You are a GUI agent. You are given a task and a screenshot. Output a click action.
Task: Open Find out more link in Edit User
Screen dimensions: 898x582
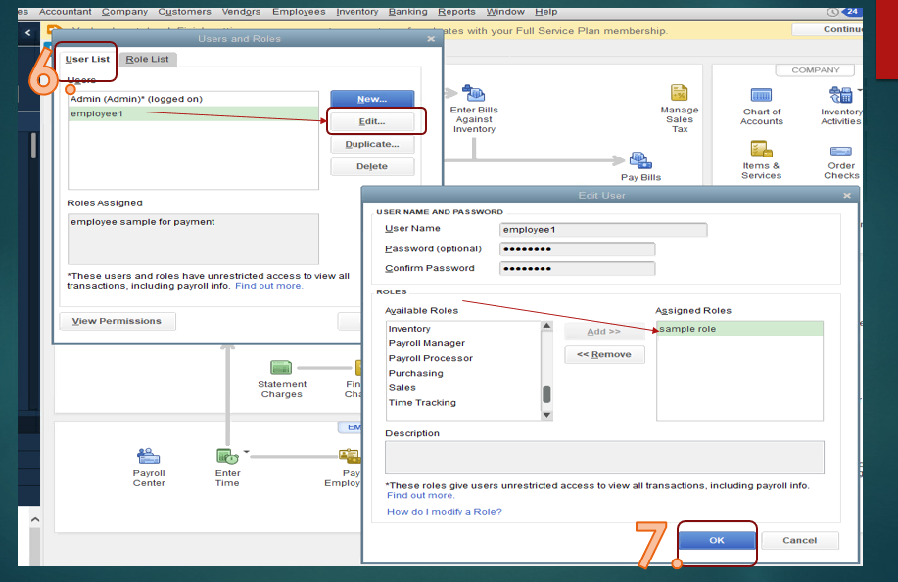(x=420, y=496)
